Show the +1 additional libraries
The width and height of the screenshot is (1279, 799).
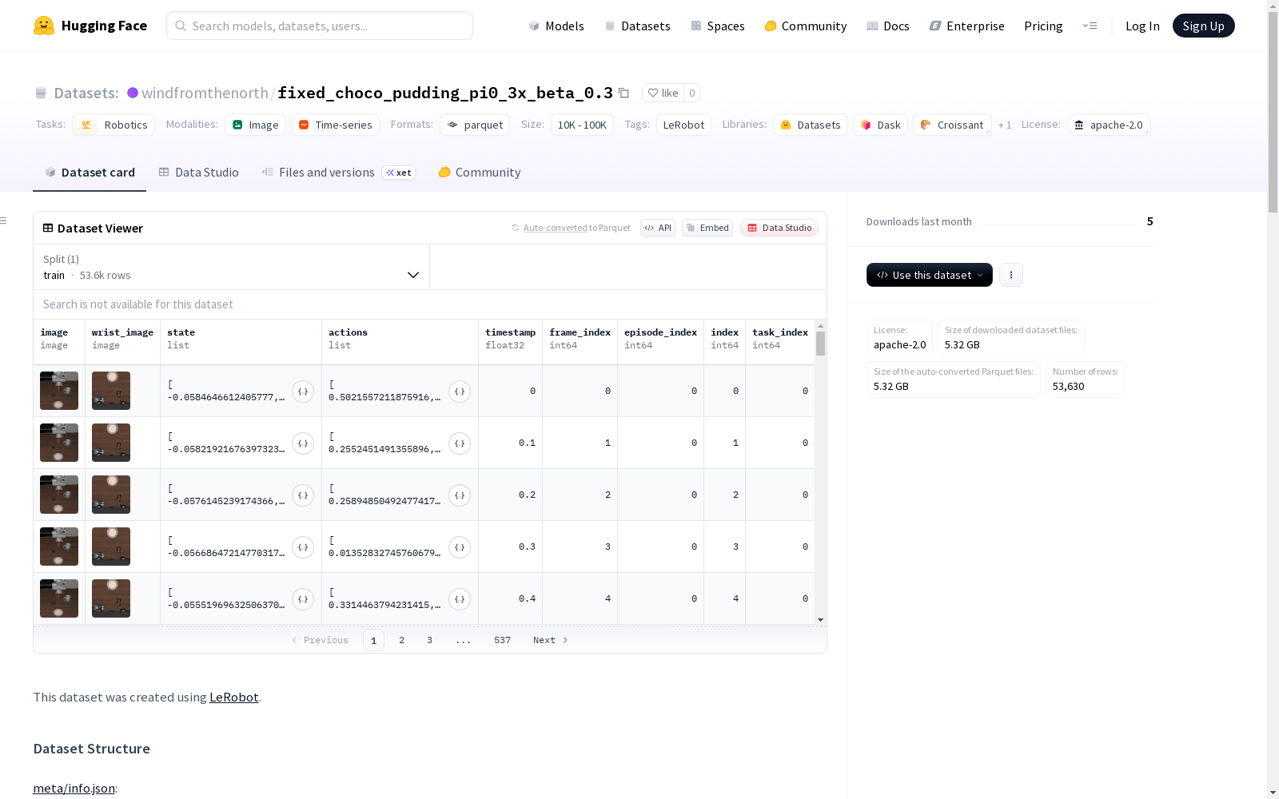coord(1005,125)
